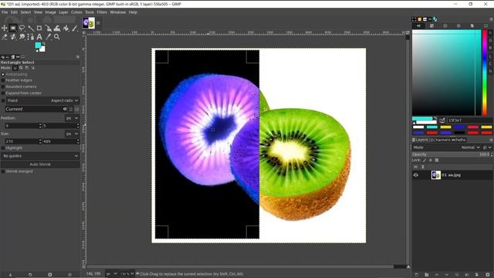This screenshot has width=494, height=278.
Task: Enable Expand from center checkbox
Action: click(3, 93)
